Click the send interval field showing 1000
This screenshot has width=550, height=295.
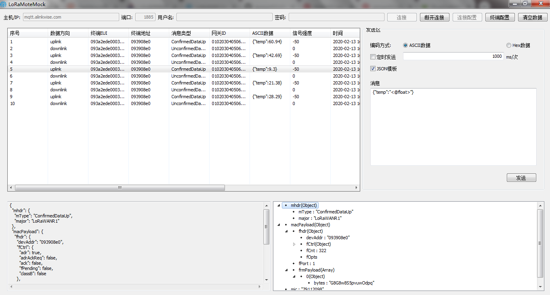(453, 57)
